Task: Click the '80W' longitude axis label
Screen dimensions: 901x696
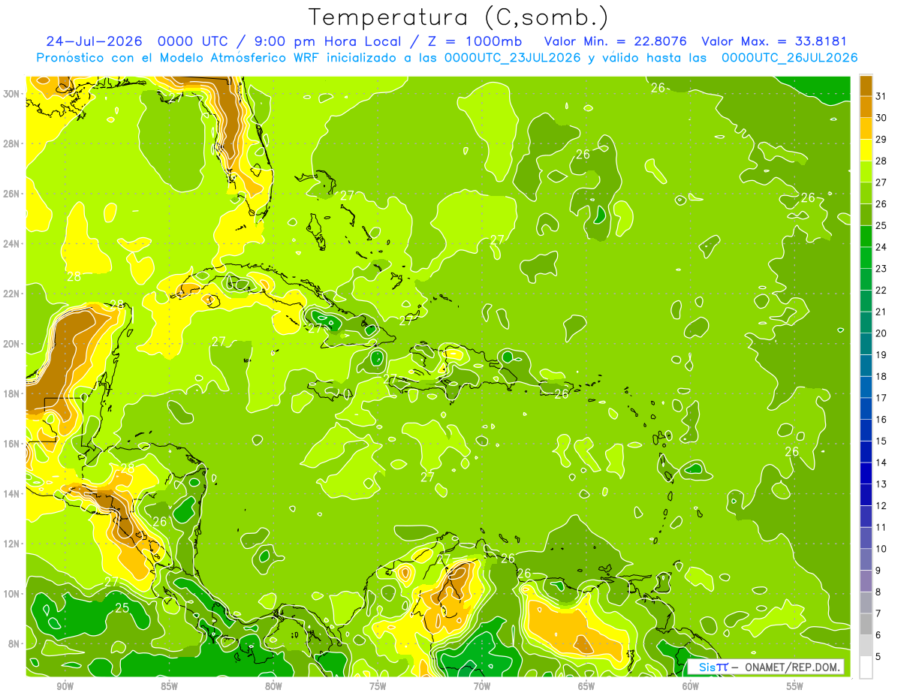Action: tap(273, 686)
